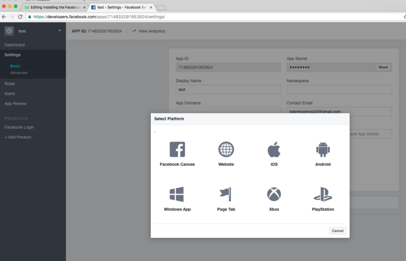
Task: Open Roles in the sidebar
Action: point(10,84)
